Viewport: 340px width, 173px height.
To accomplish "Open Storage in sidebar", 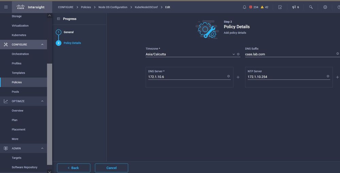I will 17,16.
